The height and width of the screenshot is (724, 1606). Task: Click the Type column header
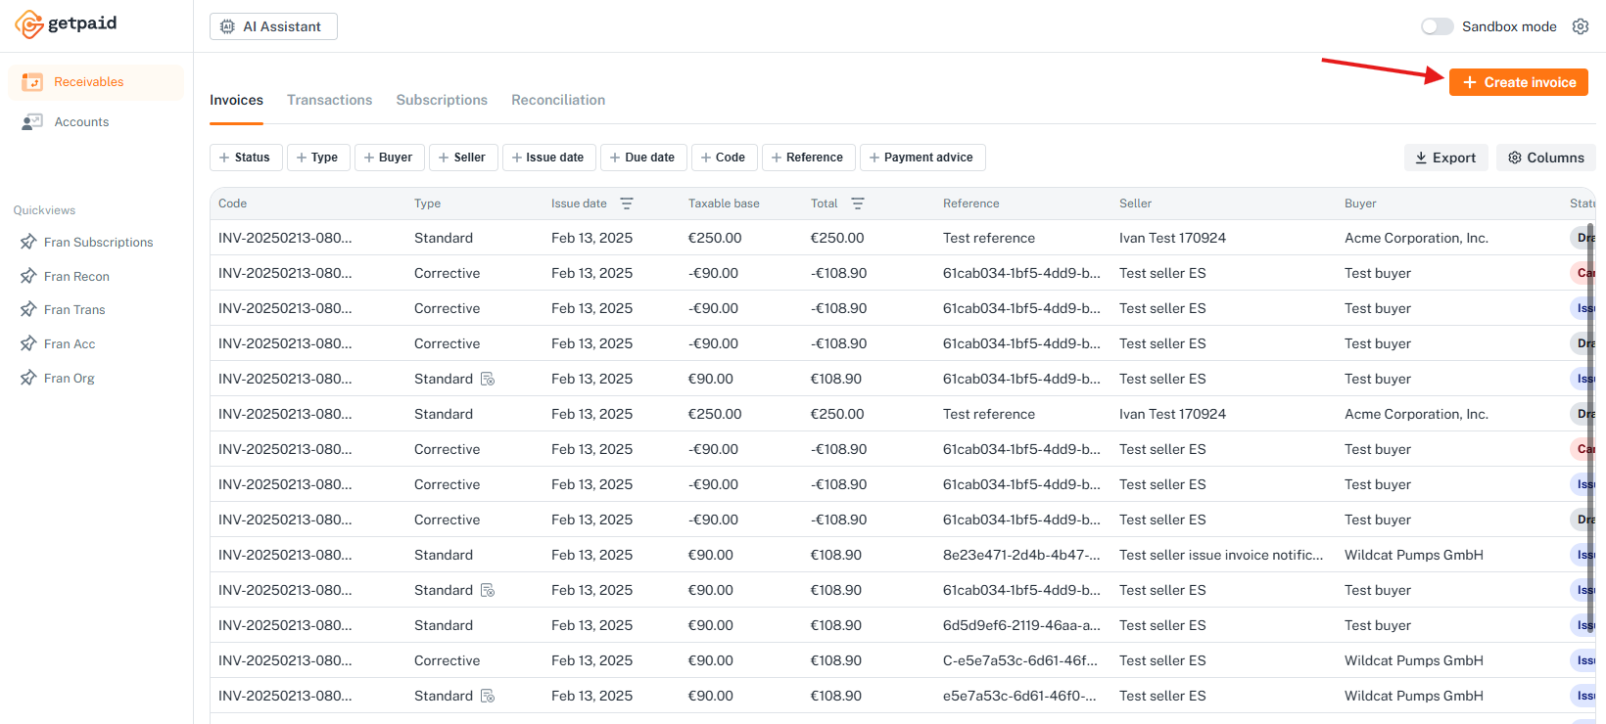pyautogui.click(x=427, y=204)
